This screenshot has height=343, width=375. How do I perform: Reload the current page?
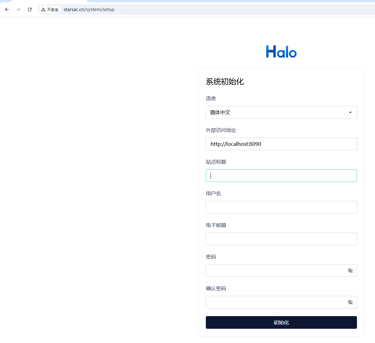point(30,9)
